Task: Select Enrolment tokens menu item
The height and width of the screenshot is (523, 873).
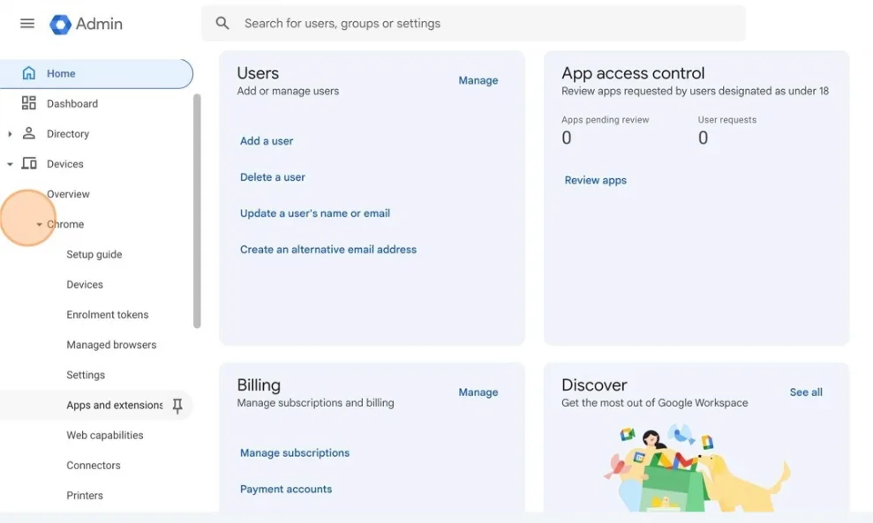Action: pyautogui.click(x=107, y=315)
